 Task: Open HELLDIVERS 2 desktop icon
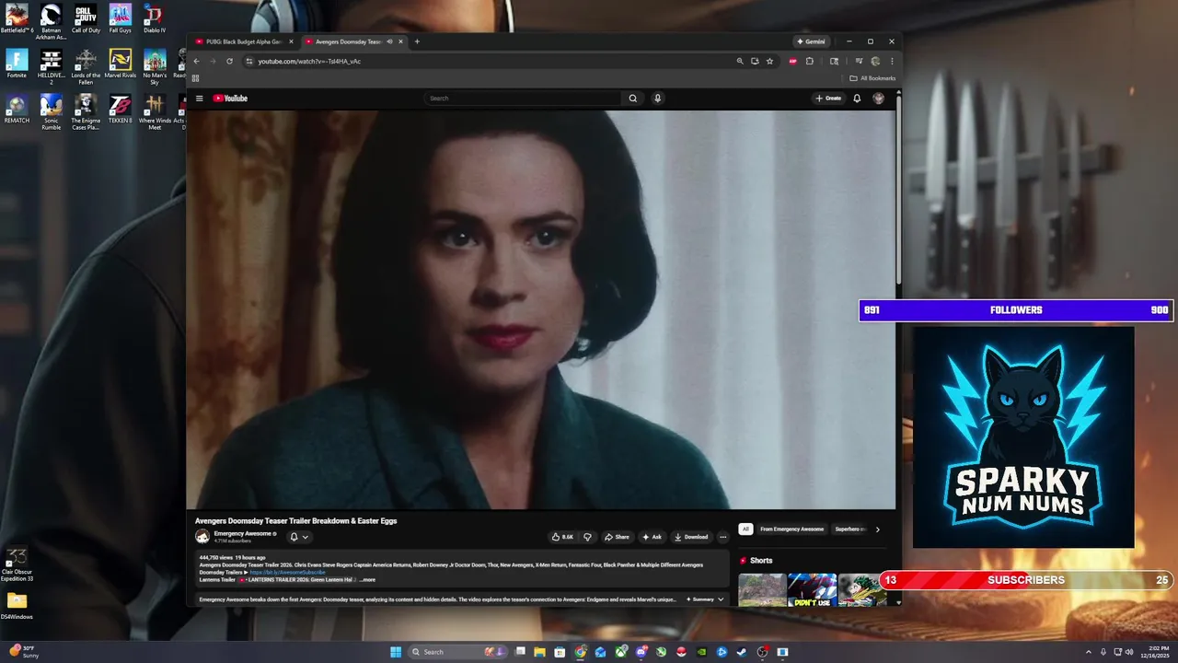click(x=52, y=66)
